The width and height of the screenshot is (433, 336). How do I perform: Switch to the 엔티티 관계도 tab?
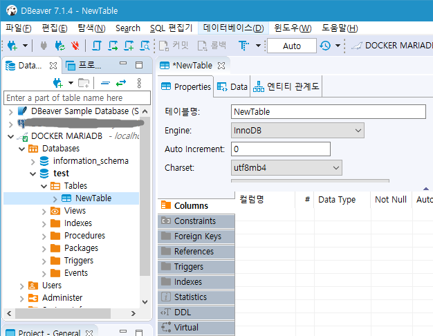click(x=286, y=86)
